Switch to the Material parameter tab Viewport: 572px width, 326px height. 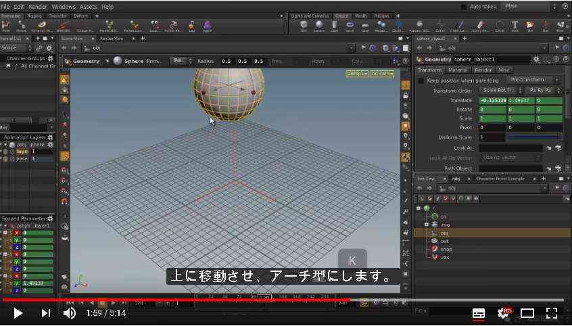pyautogui.click(x=458, y=70)
